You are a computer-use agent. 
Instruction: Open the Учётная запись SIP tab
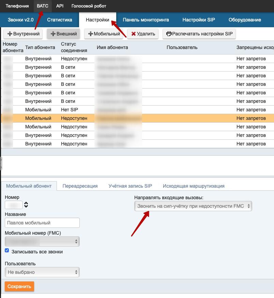pyautogui.click(x=130, y=186)
